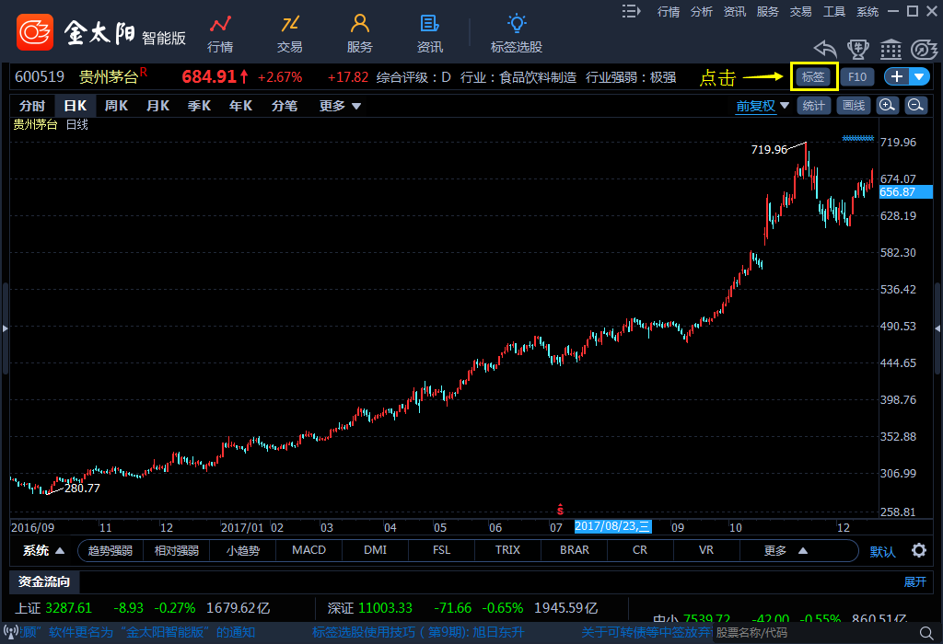
Task: Select the CR indicator
Action: (640, 550)
